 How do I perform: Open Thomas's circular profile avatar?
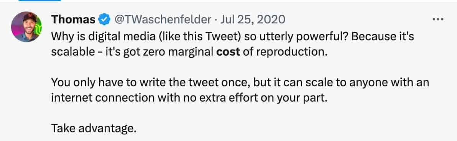(26, 27)
